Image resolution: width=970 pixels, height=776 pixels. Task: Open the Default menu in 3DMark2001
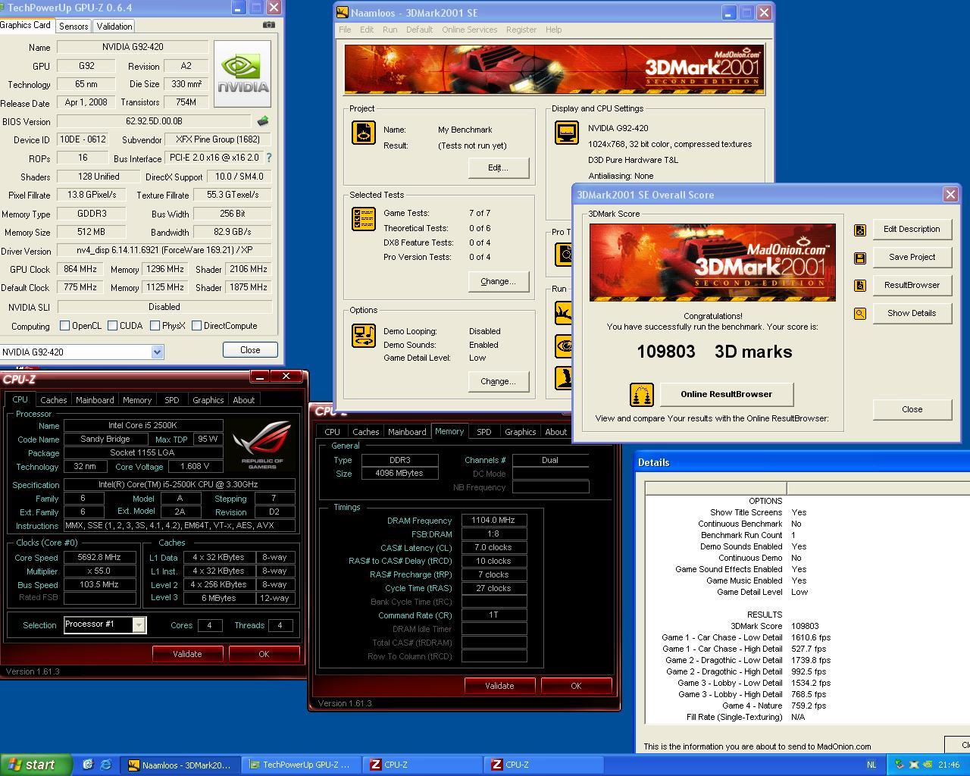pyautogui.click(x=419, y=30)
